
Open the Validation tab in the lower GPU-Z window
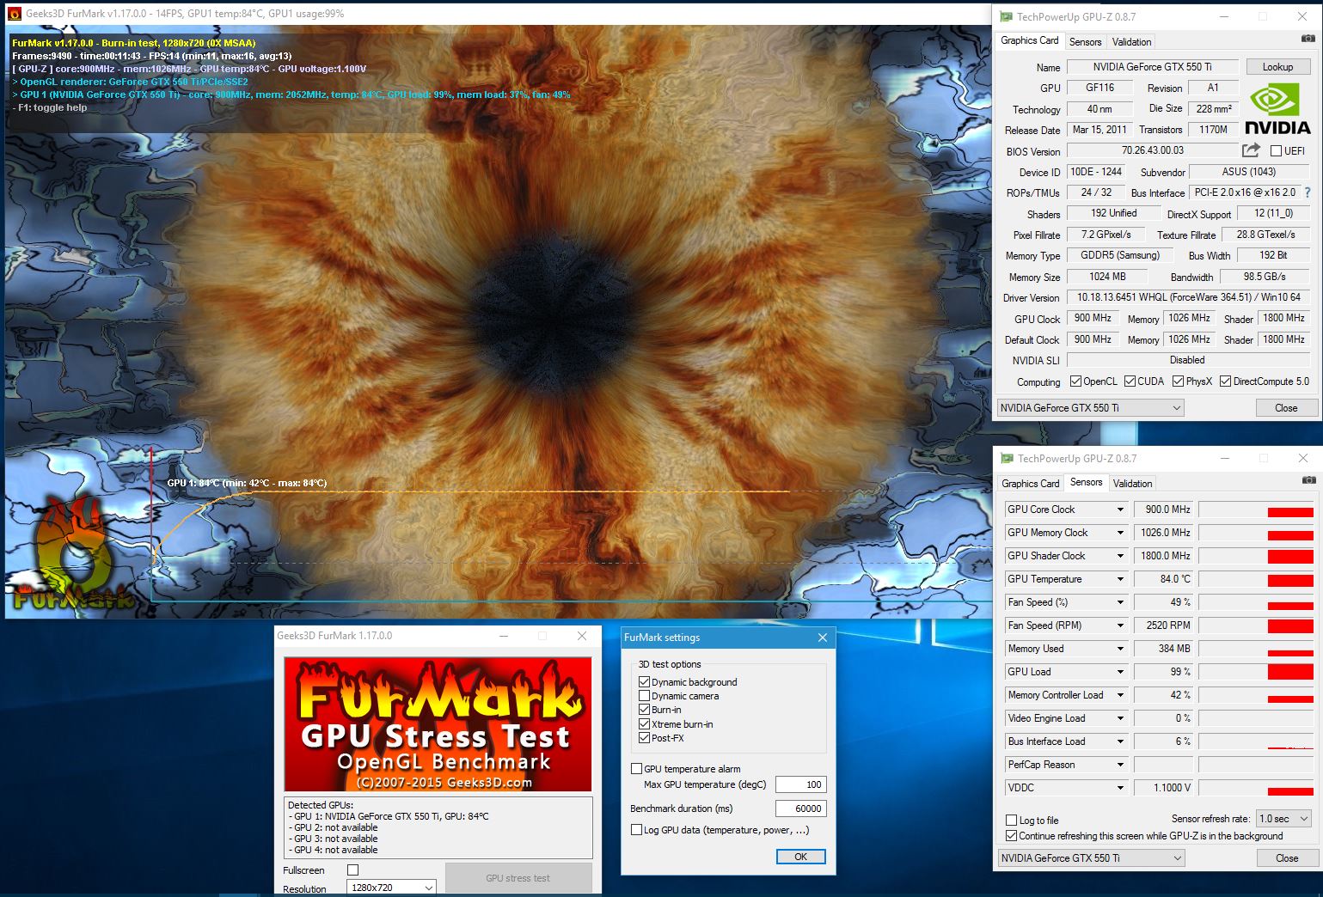(x=1132, y=484)
